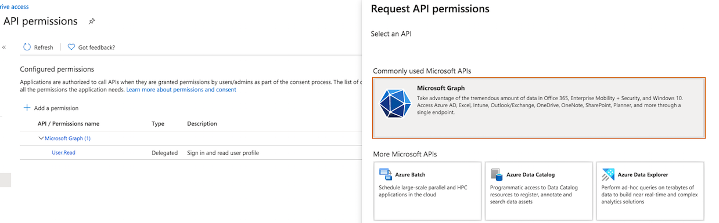Choose the Microsoft Graph API tile
The height and width of the screenshot is (223, 719).
pyautogui.click(x=538, y=108)
